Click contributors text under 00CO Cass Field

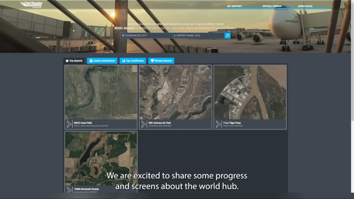(x=91, y=126)
